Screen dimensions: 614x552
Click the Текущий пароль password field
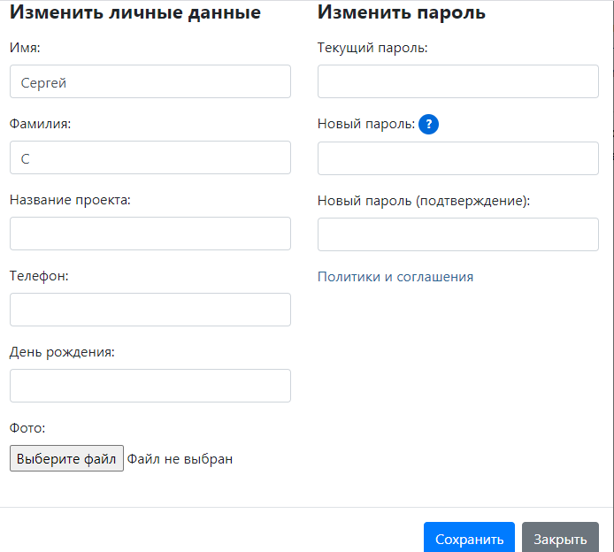(x=458, y=81)
